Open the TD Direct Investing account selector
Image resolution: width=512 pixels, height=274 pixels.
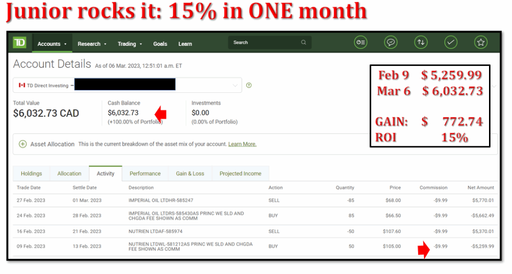pos(127,85)
